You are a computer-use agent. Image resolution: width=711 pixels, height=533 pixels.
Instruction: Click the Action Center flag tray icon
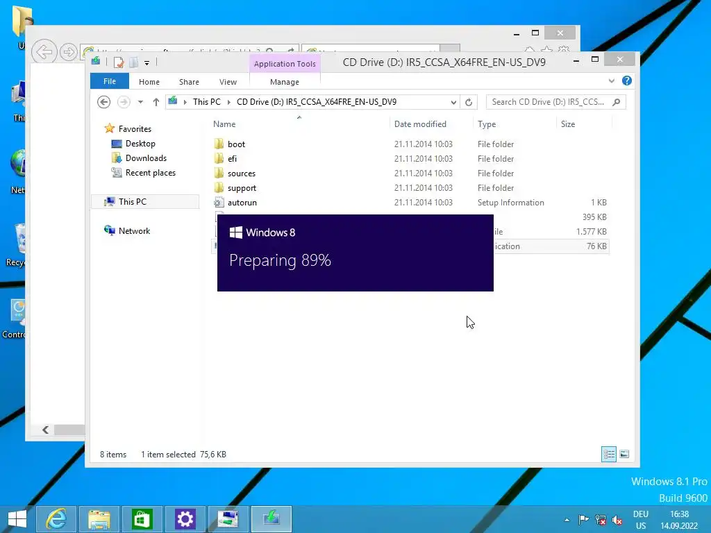pyautogui.click(x=583, y=519)
